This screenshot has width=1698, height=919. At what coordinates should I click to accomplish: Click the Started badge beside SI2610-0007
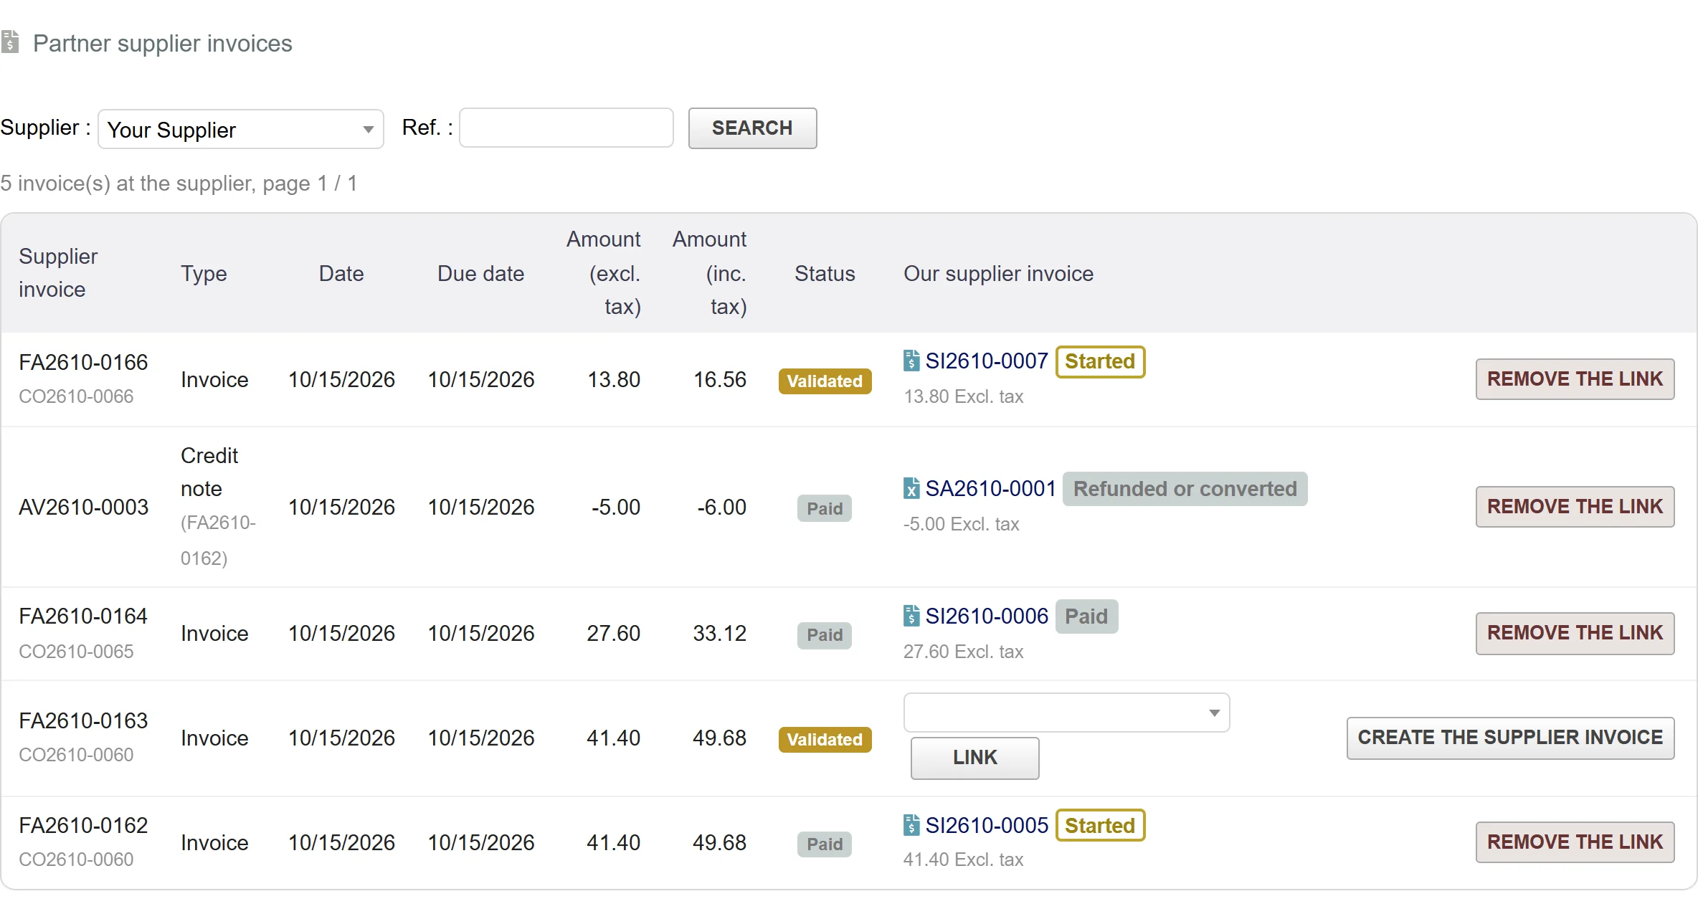click(1100, 361)
